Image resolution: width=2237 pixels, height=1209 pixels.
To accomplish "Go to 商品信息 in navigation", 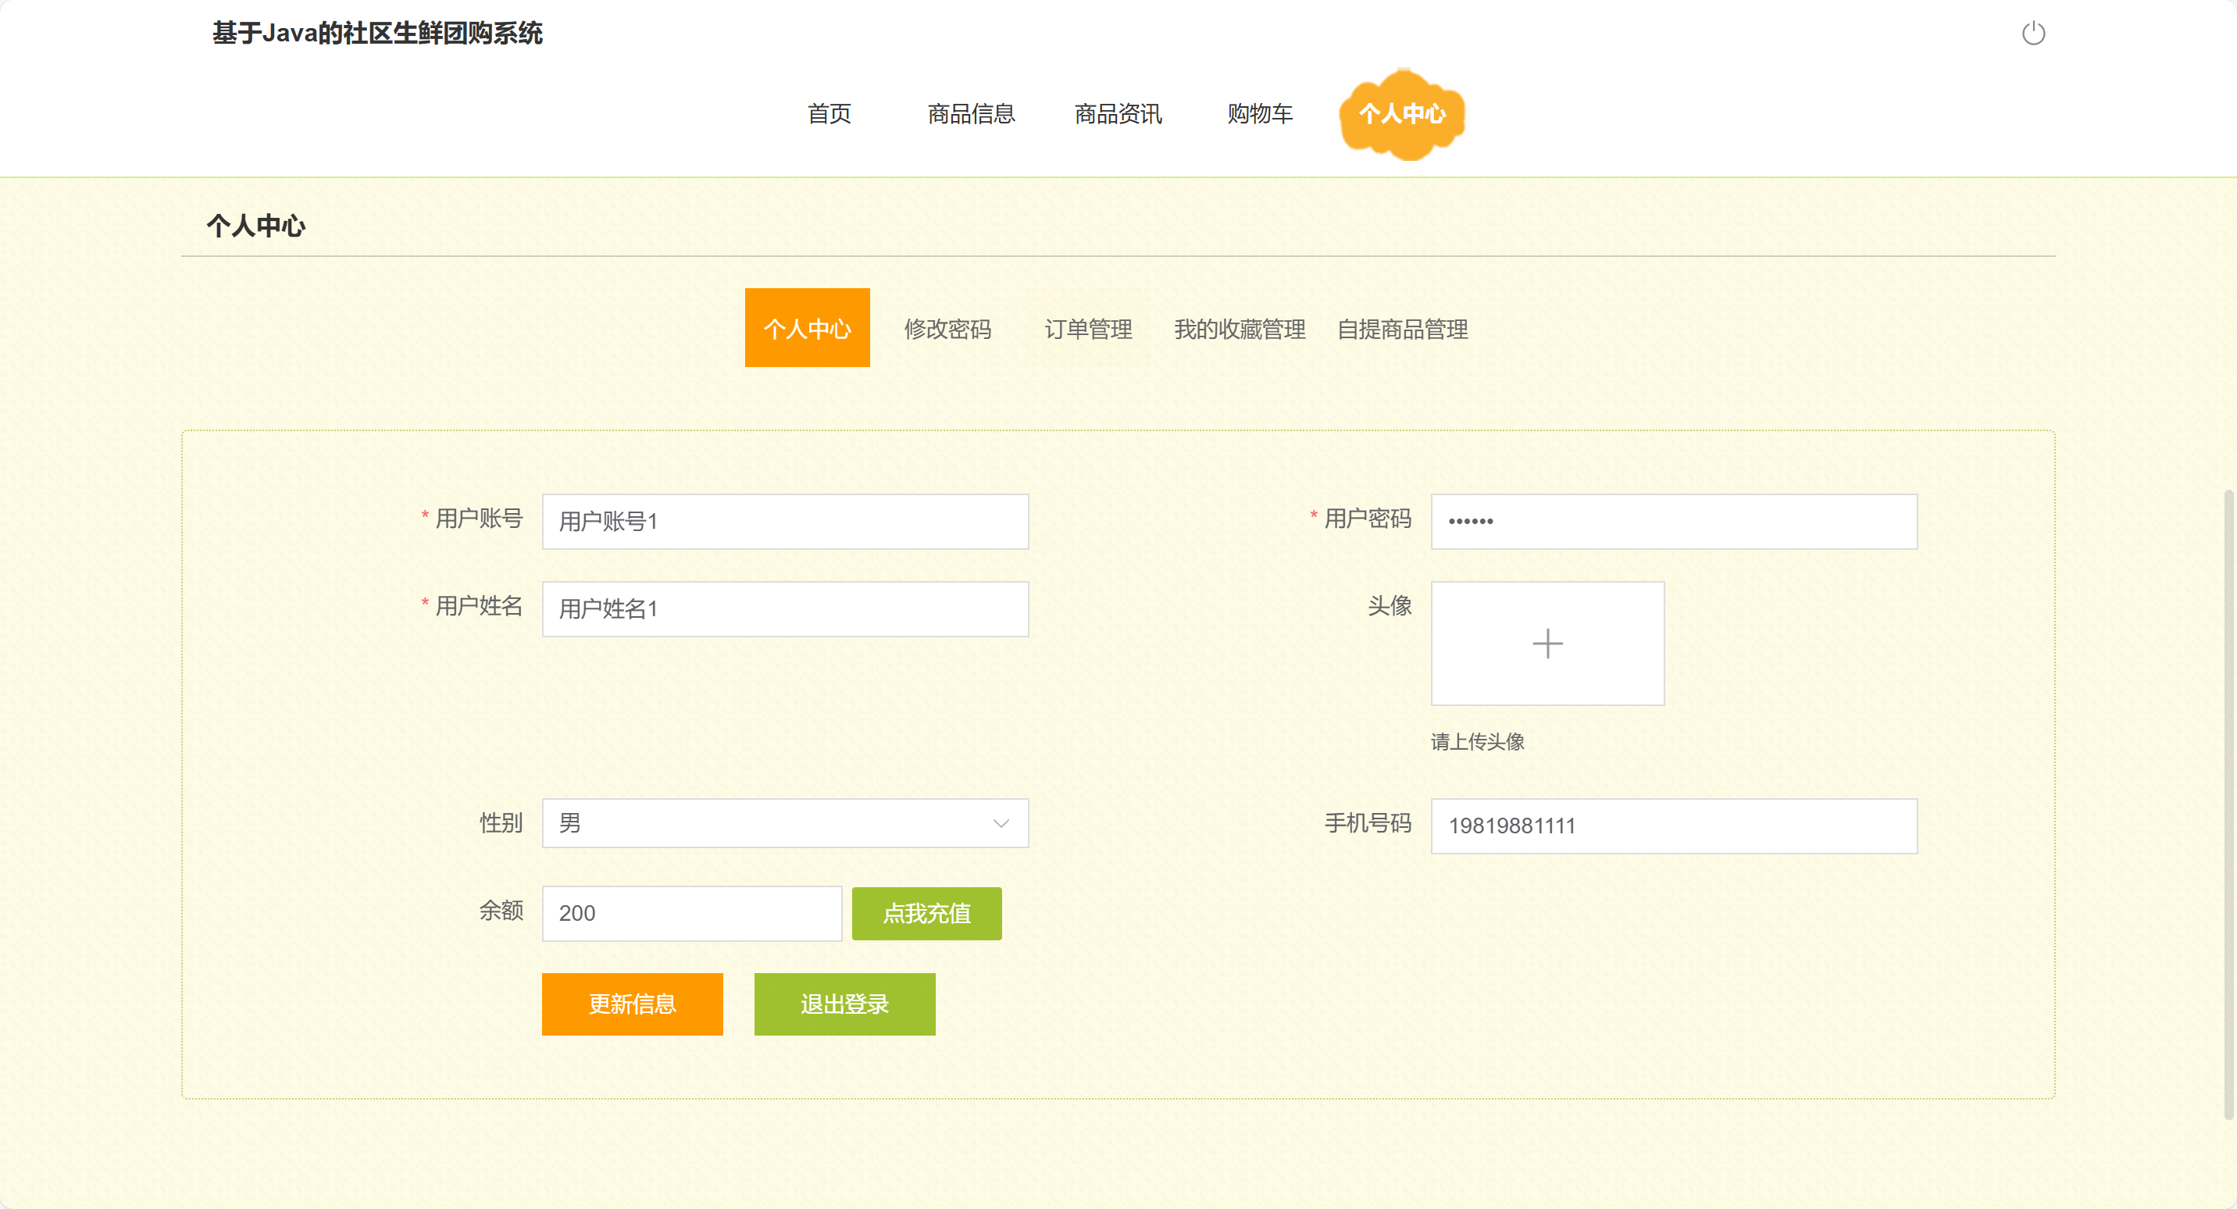I will point(971,114).
